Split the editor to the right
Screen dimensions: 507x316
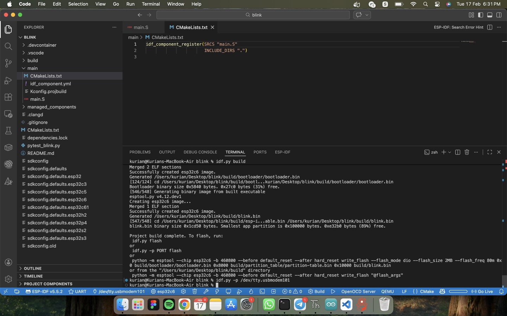tap(490, 27)
